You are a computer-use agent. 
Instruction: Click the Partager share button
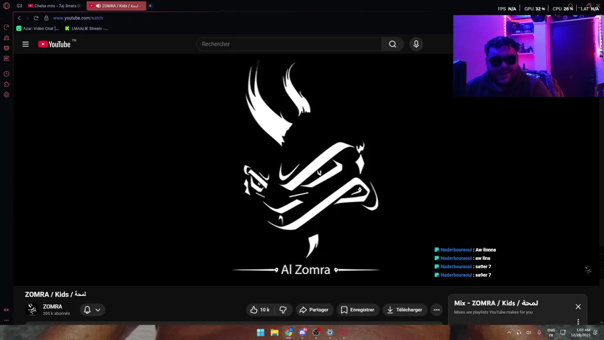pyautogui.click(x=314, y=310)
